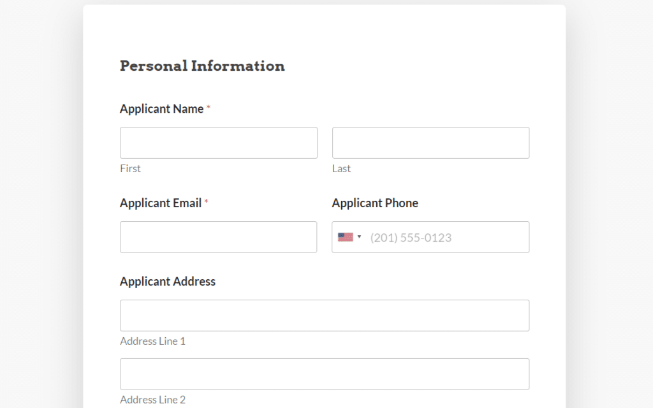Image resolution: width=653 pixels, height=408 pixels.
Task: Select the Address Line 2 input
Action: pos(325,374)
